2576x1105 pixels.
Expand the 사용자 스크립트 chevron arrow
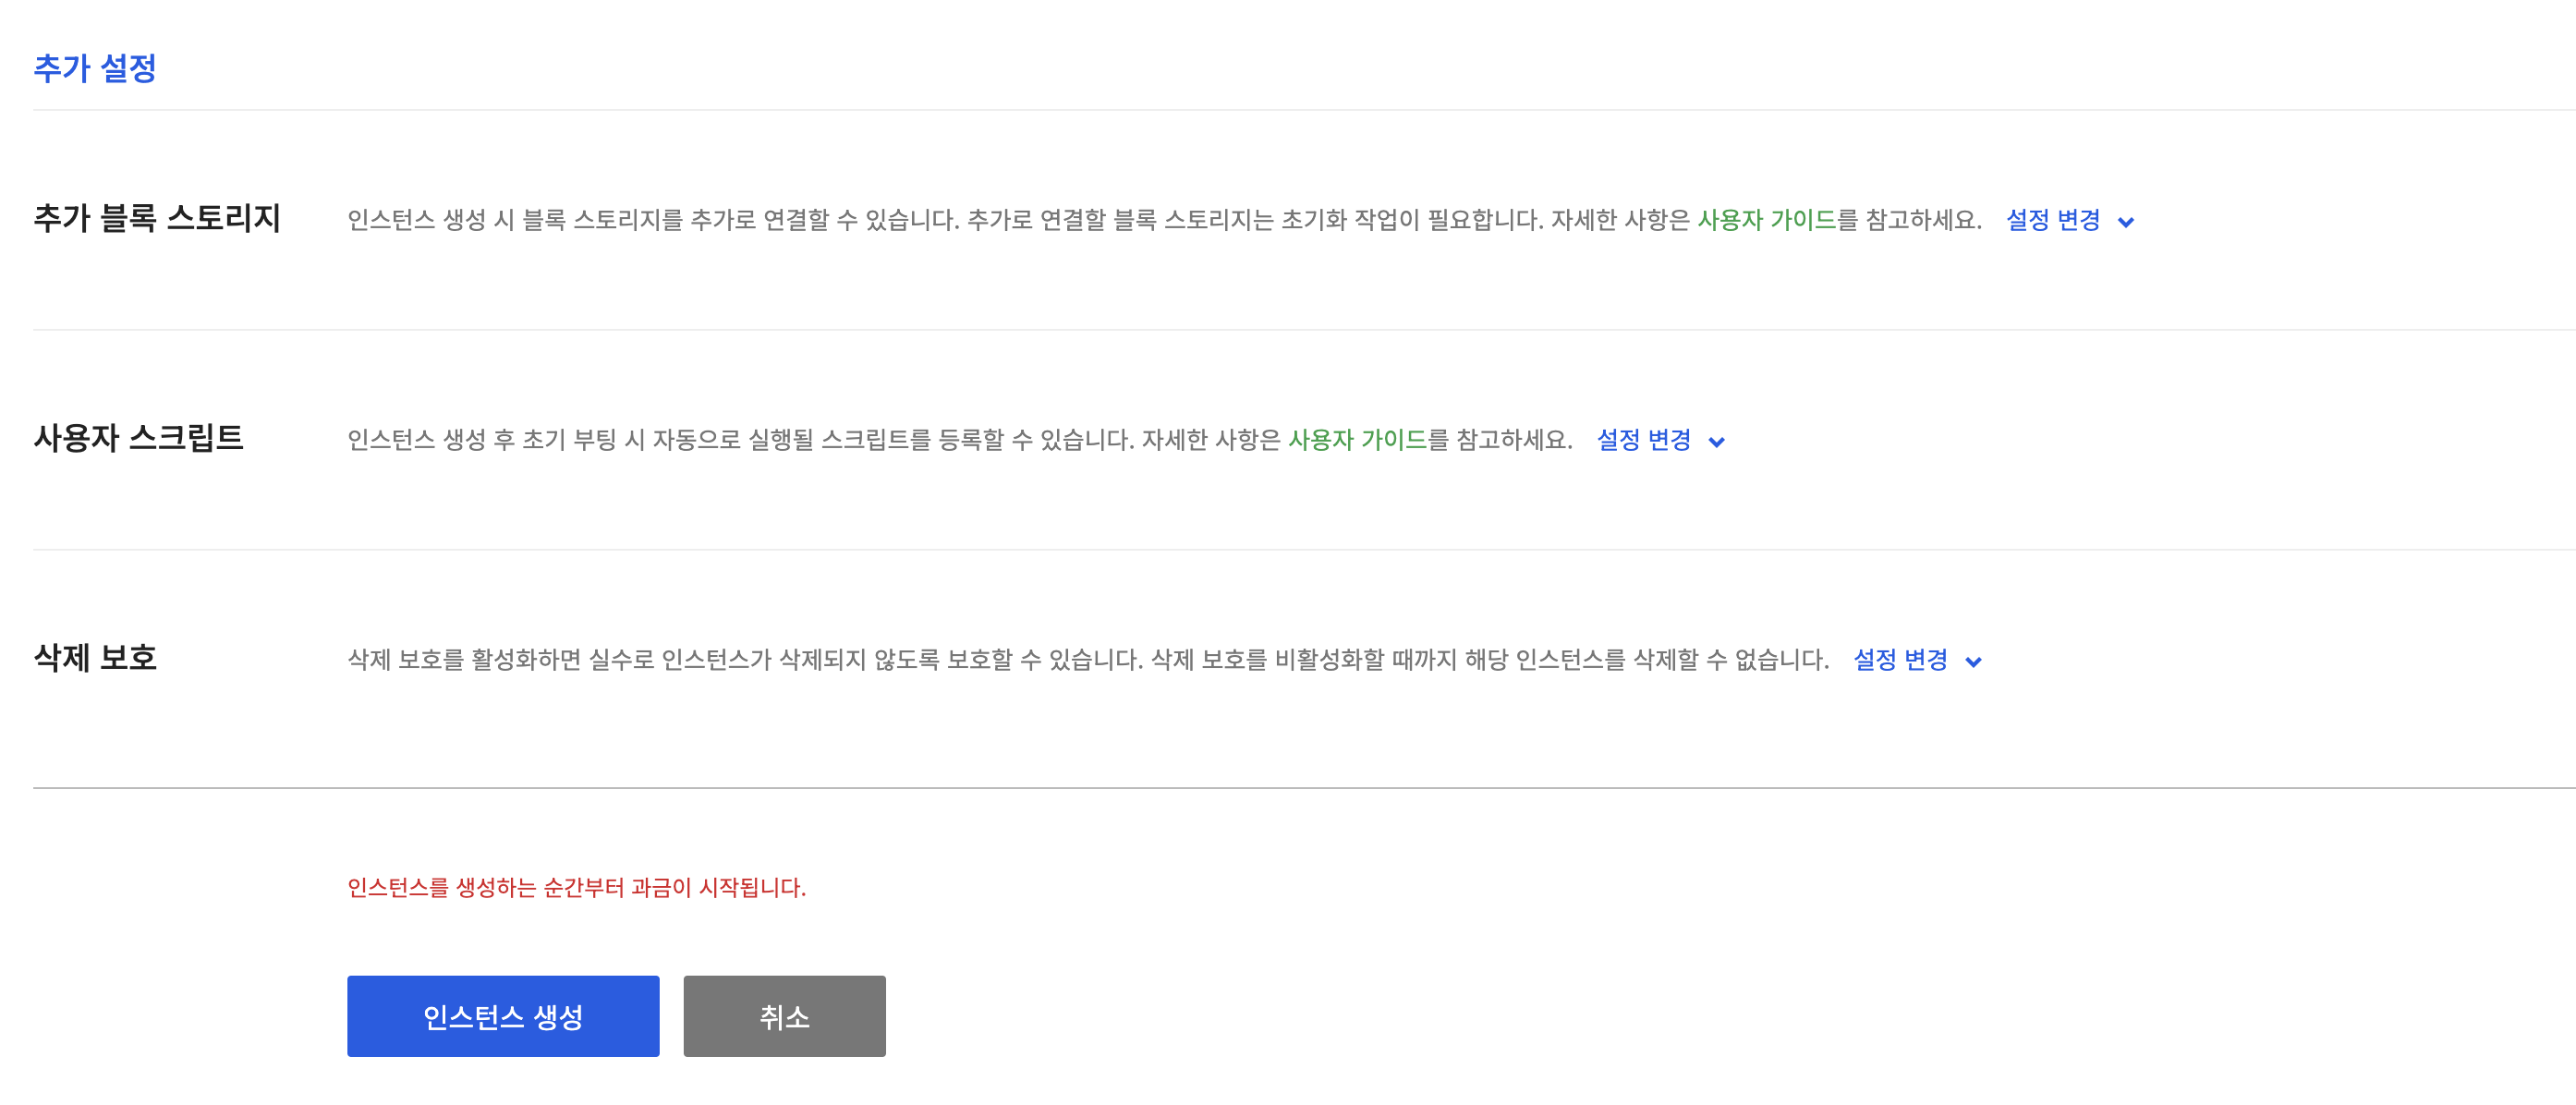click(1716, 442)
